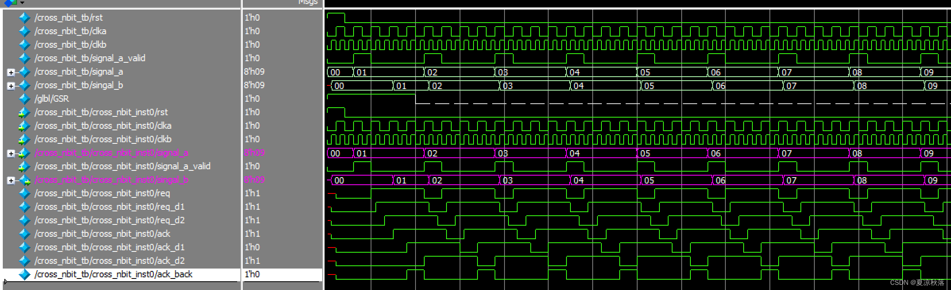Click the 1'h0 value of cross_nbit_inst0/ack_d1
The height and width of the screenshot is (290, 951).
[x=252, y=247]
